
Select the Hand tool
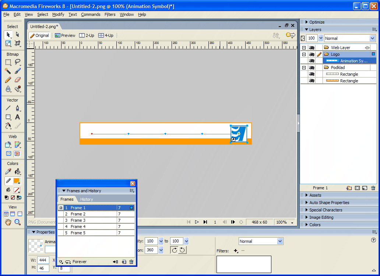pos(8,222)
